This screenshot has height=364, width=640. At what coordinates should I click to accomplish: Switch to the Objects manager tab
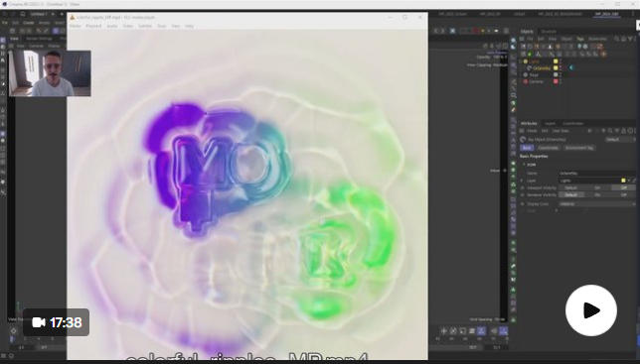[527, 32]
